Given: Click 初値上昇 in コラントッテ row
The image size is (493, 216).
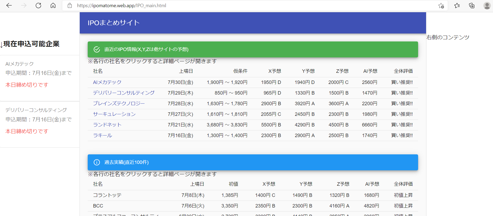Looking at the screenshot, I should click(x=403, y=195).
